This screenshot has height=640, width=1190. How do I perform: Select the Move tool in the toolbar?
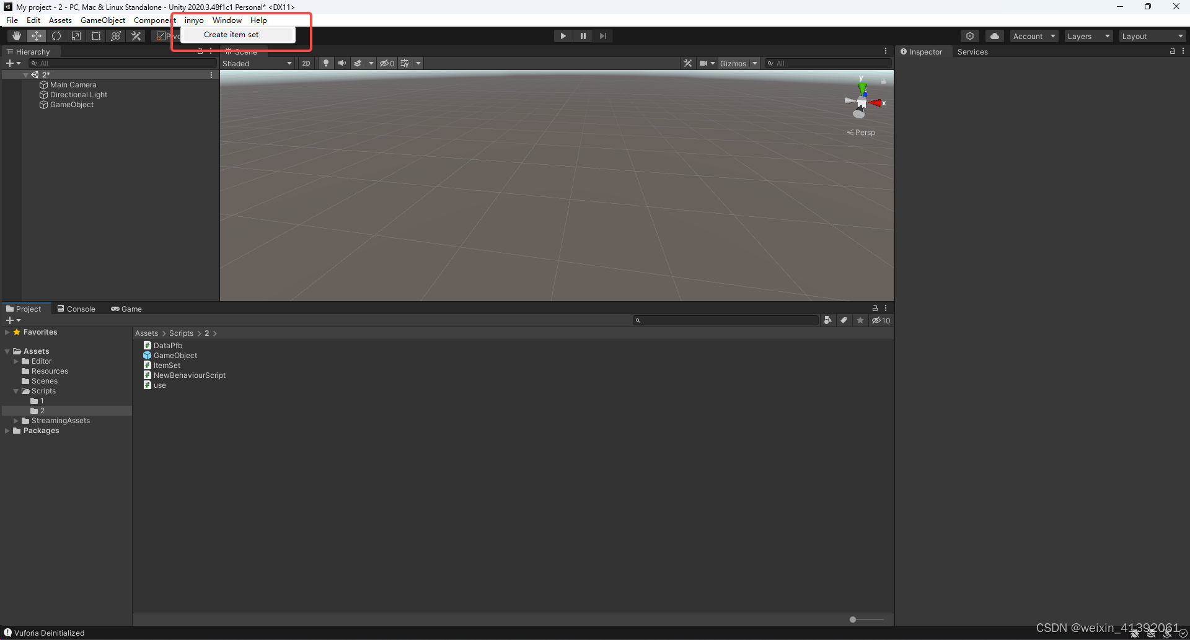click(x=37, y=35)
